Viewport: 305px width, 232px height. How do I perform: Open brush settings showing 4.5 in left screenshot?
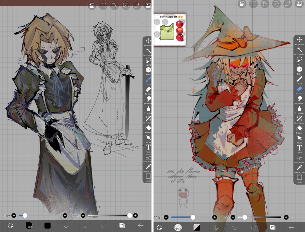29,225
